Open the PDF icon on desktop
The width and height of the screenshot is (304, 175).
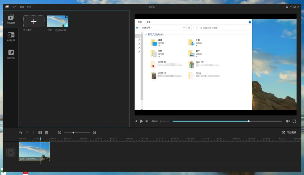coord(26,173)
